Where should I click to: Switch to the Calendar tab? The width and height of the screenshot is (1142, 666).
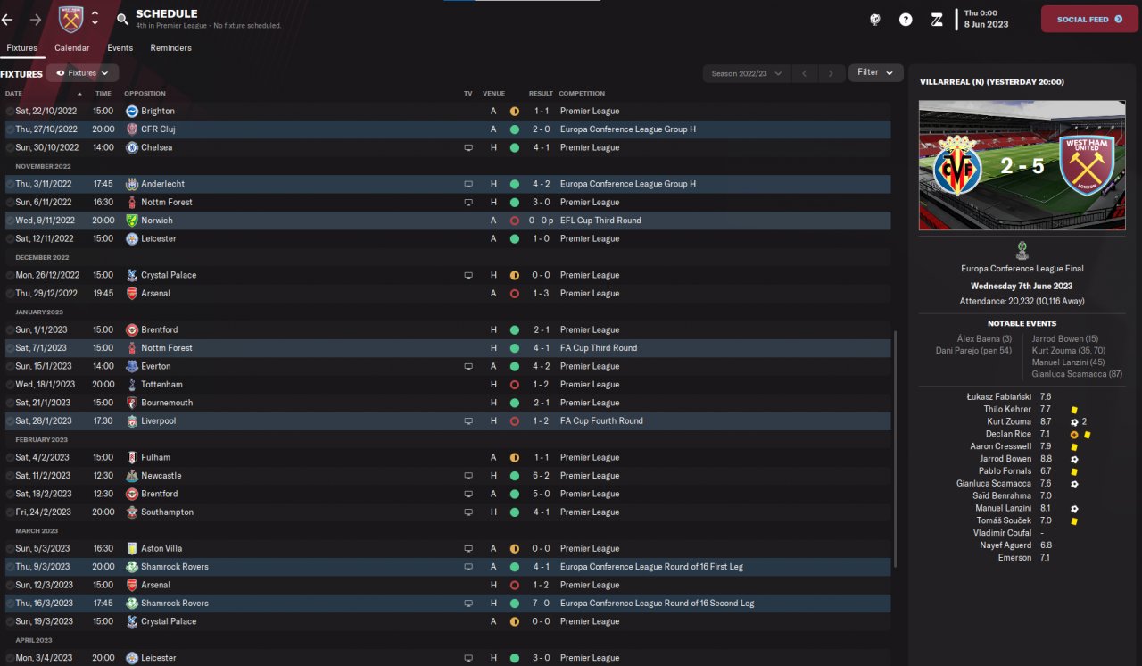(71, 47)
